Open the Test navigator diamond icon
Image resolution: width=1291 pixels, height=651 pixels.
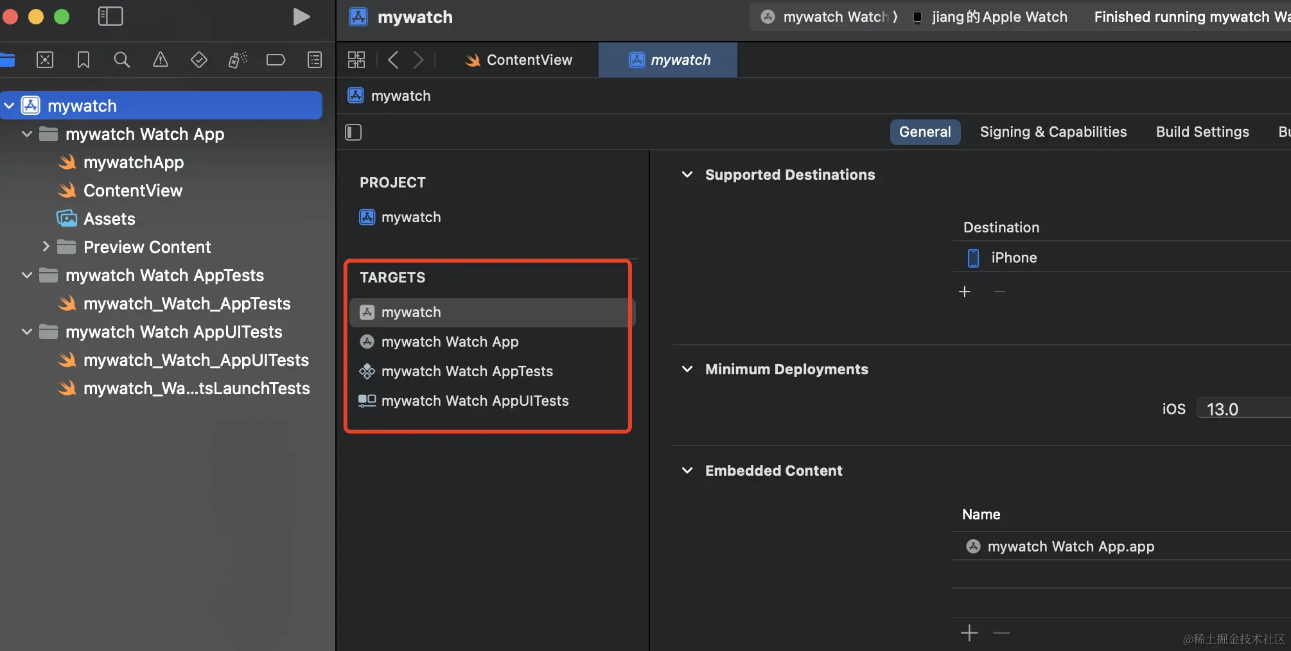click(x=198, y=60)
